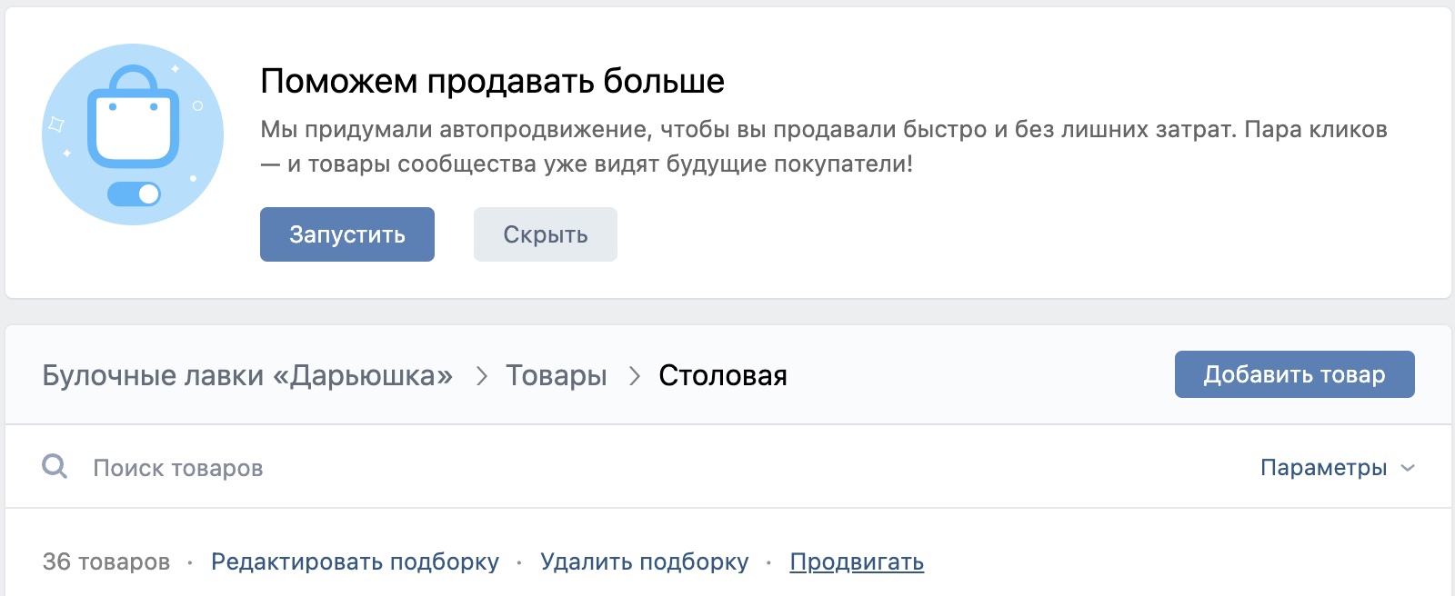Click the chevron arrow before Столовая

(635, 376)
